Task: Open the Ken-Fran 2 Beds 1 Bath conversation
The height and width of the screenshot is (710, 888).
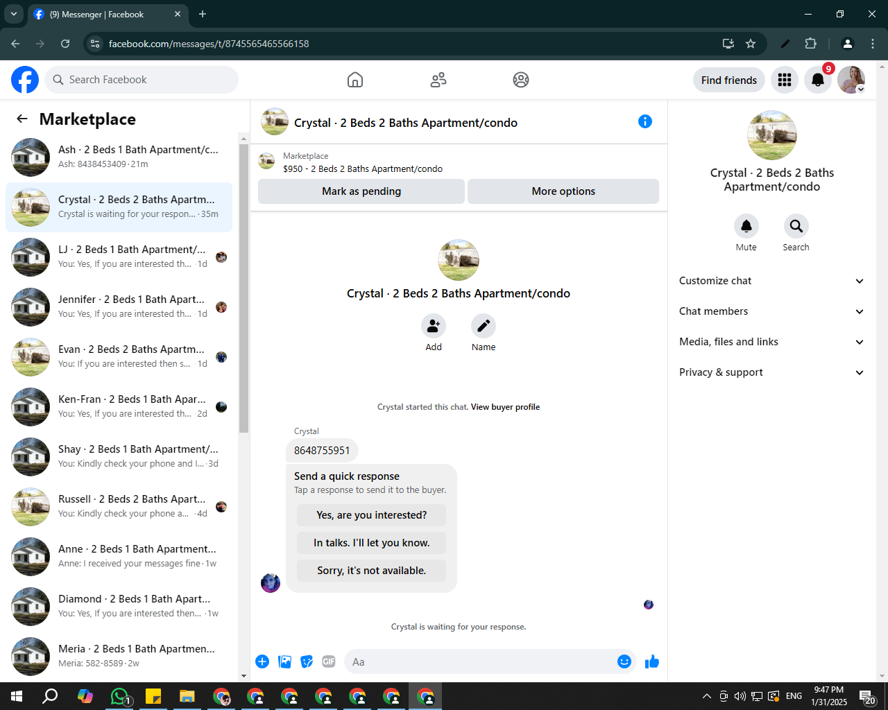Action: (119, 407)
